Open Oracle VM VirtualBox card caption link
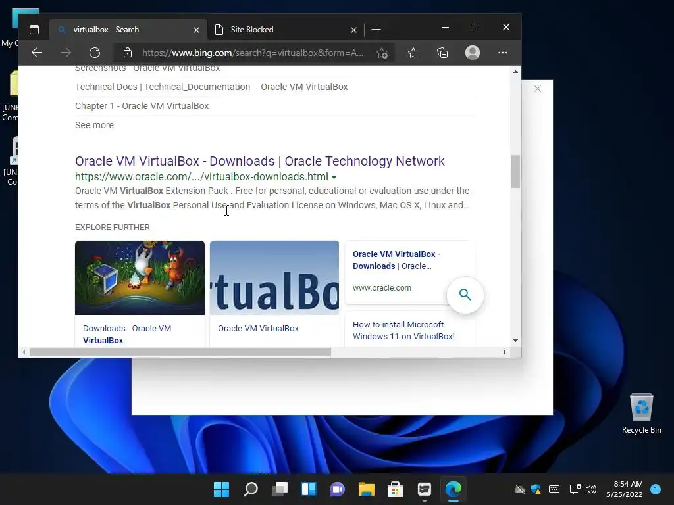 pyautogui.click(x=258, y=329)
